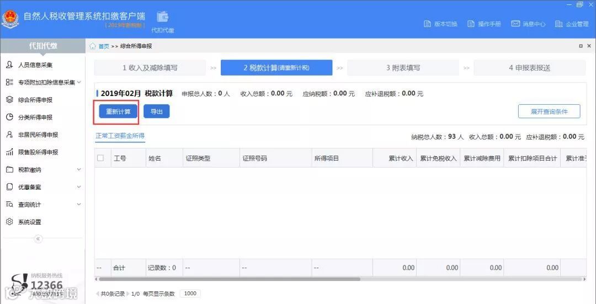Click the home icon in breadcrumb
596x304 pixels.
(92, 46)
